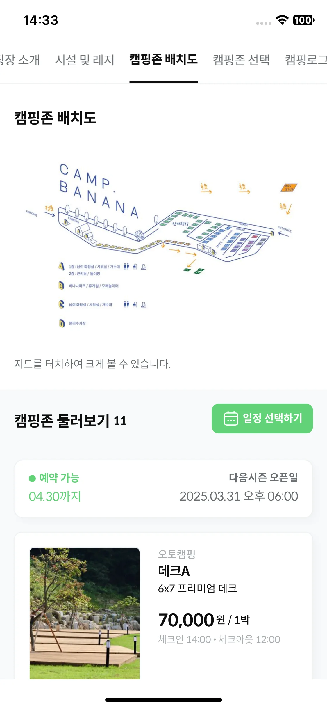Tap building A marker in map legend
Viewport: 327px width, 709px height.
[61, 266]
